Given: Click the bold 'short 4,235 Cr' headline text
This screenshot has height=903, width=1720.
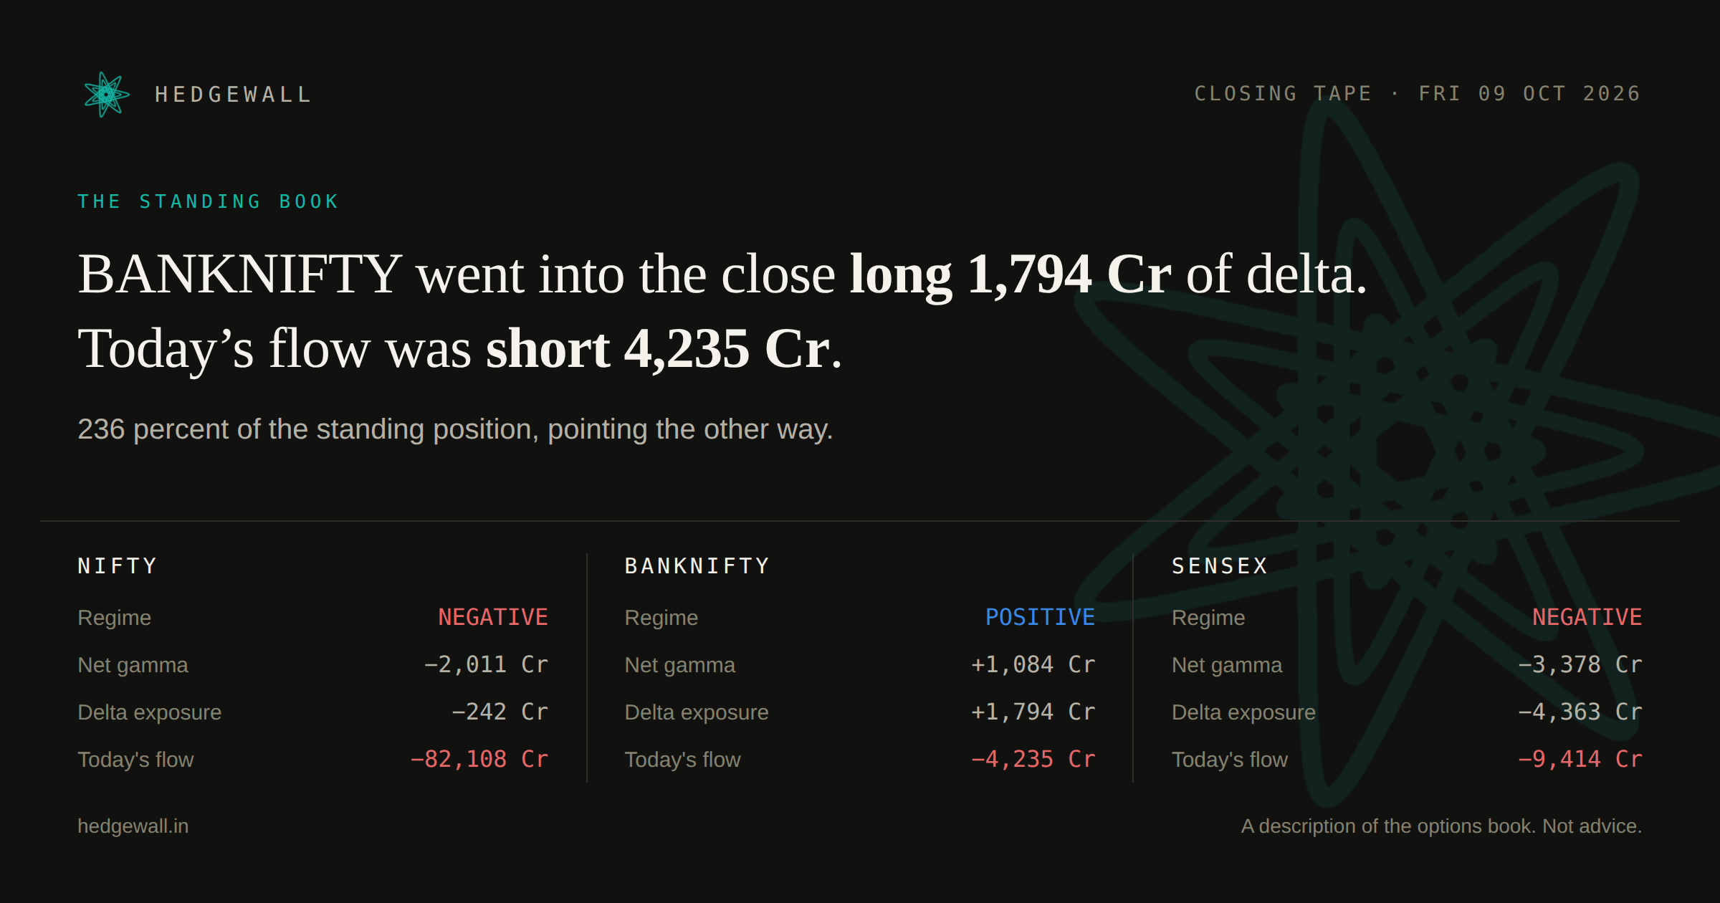Looking at the screenshot, I should [x=658, y=350].
